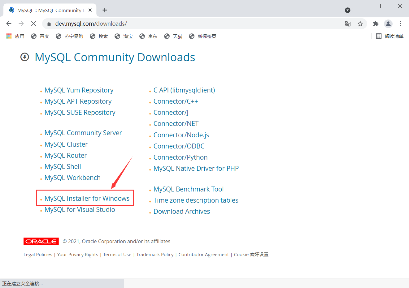Image resolution: width=409 pixels, height=288 pixels.
Task: Open Connector/J
Action: coord(171,112)
